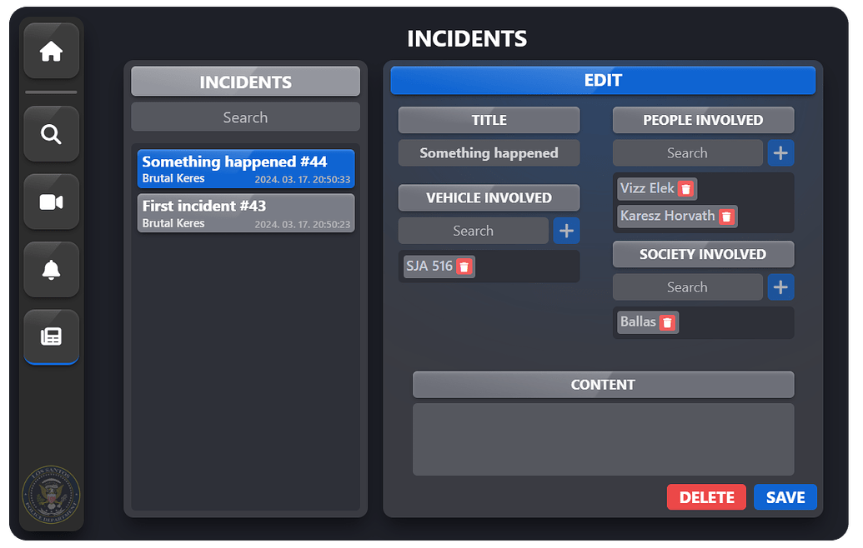Remove vehicle SJA 516 with its trash icon
The image size is (863, 548).
click(x=465, y=267)
